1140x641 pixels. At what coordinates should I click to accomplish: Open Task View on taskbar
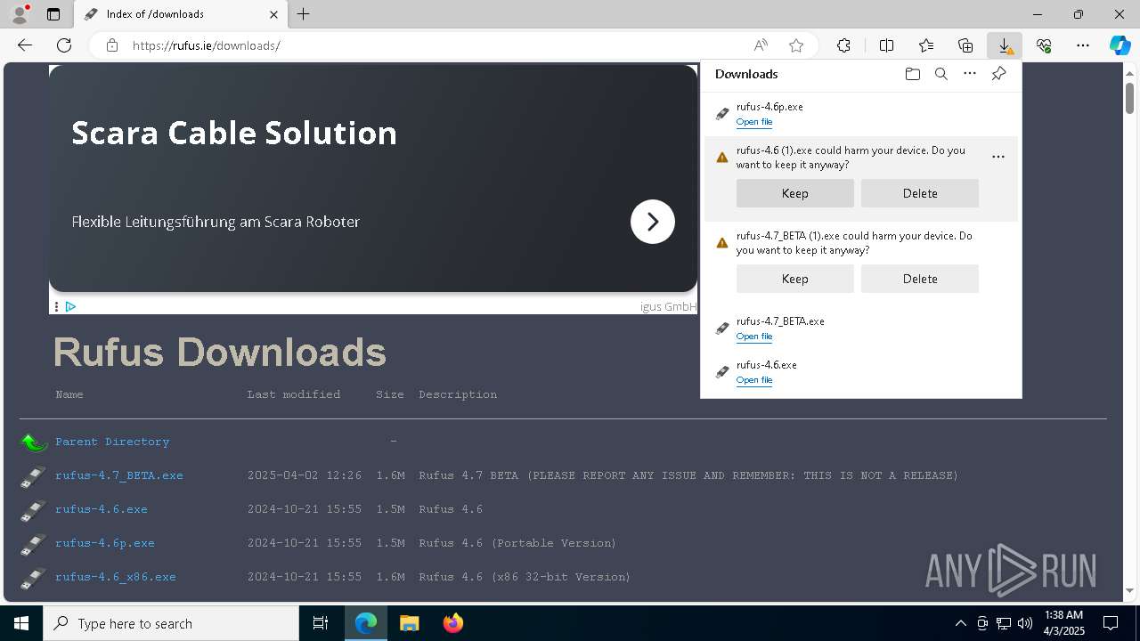click(x=321, y=623)
